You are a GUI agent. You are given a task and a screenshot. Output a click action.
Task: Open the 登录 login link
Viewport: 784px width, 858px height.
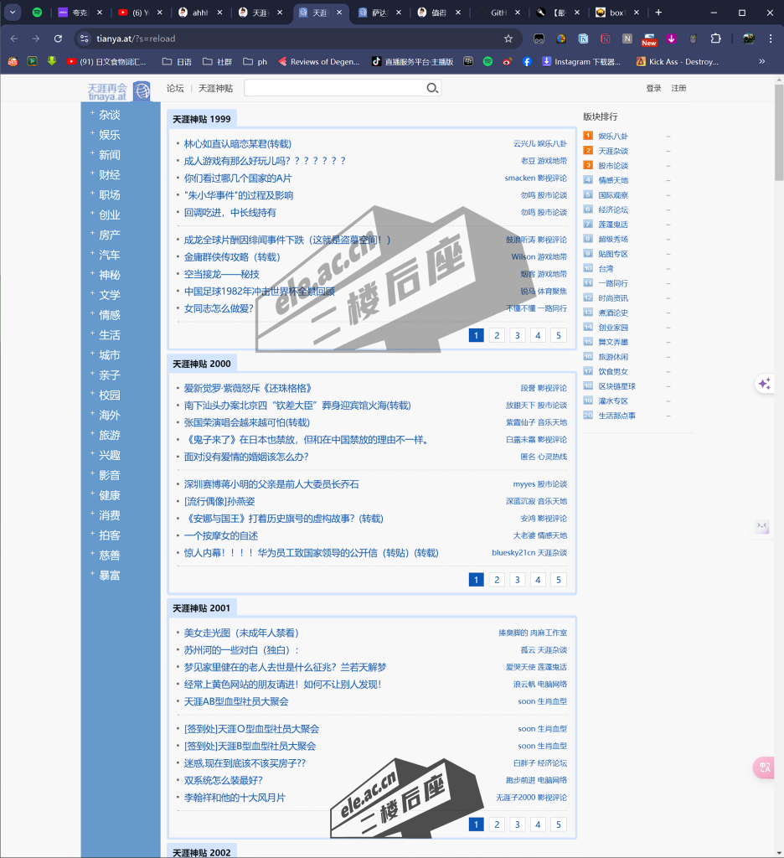click(x=653, y=87)
